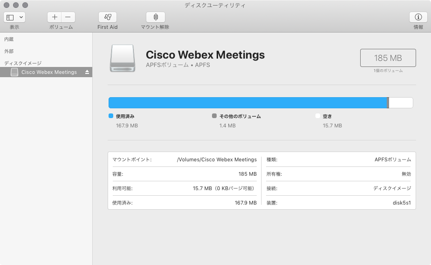This screenshot has width=431, height=265.
Task: Click the unmount toolbar icon
Action: pos(155,17)
